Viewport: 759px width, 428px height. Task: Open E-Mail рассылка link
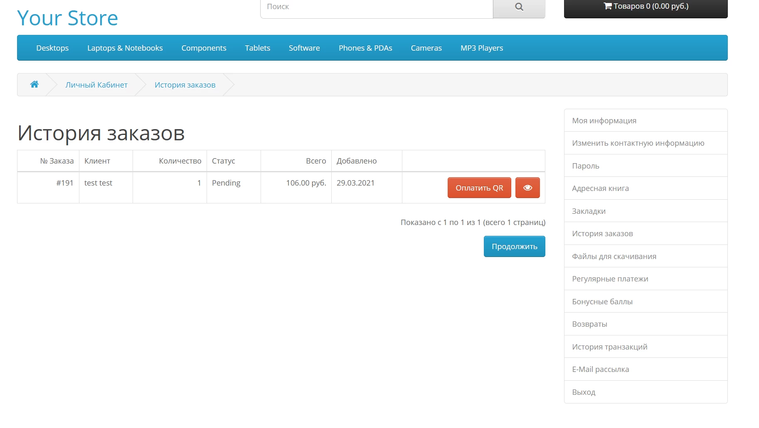646,369
